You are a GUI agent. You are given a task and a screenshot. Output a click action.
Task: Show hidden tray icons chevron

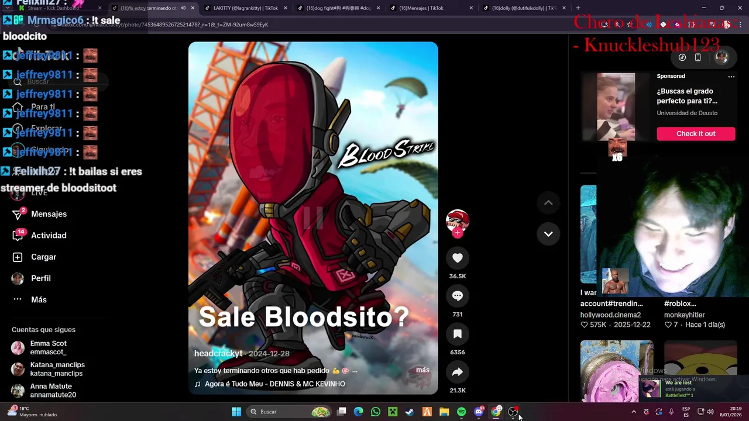[634, 412]
